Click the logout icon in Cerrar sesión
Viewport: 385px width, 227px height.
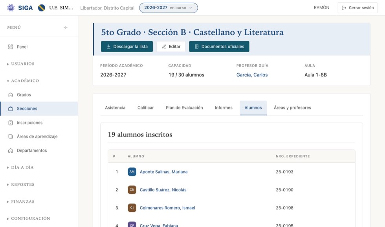(344, 8)
